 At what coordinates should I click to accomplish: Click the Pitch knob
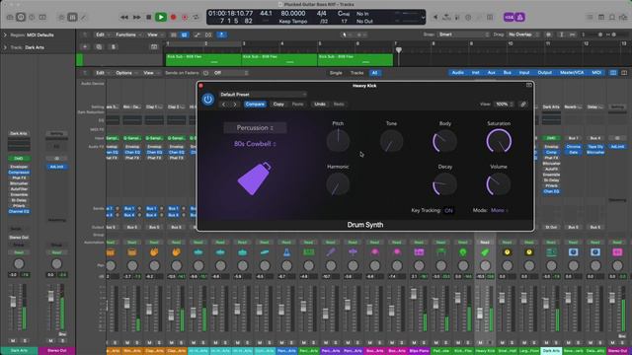[338, 141]
